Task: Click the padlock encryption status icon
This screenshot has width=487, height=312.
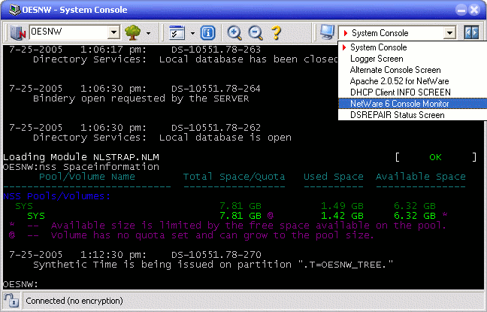Action: (11, 301)
